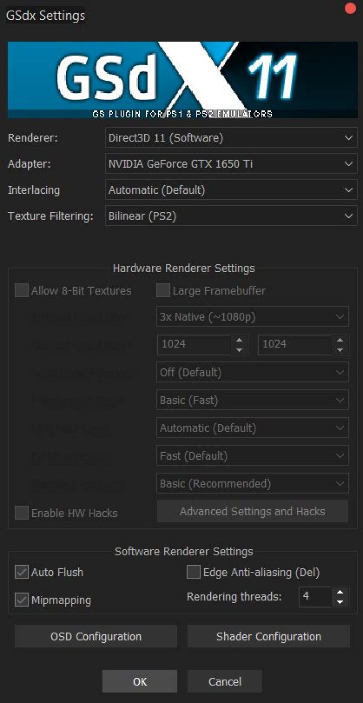
Task: Click Advanced Settings and Hacks button
Action: tap(253, 511)
